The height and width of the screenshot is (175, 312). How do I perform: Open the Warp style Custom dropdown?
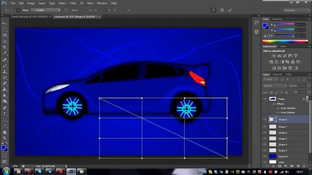click(x=46, y=10)
